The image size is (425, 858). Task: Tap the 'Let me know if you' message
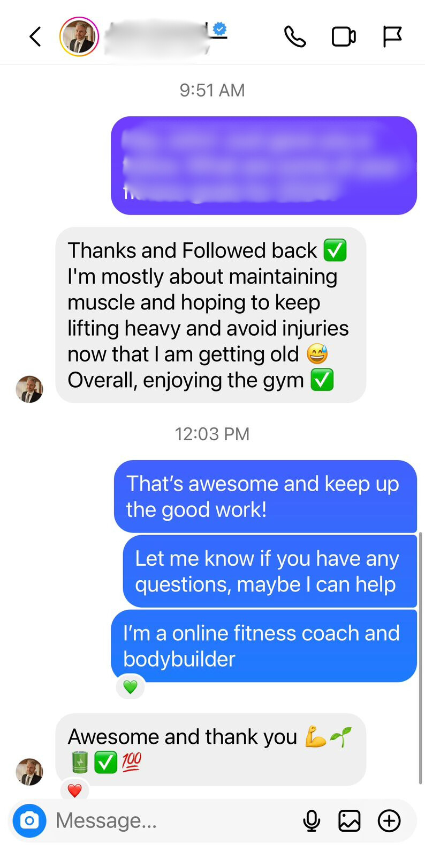tap(269, 571)
